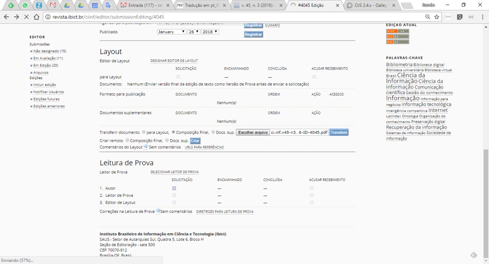Click Registrar next to Publicado date
This screenshot has width=489, height=264.
(x=254, y=34)
